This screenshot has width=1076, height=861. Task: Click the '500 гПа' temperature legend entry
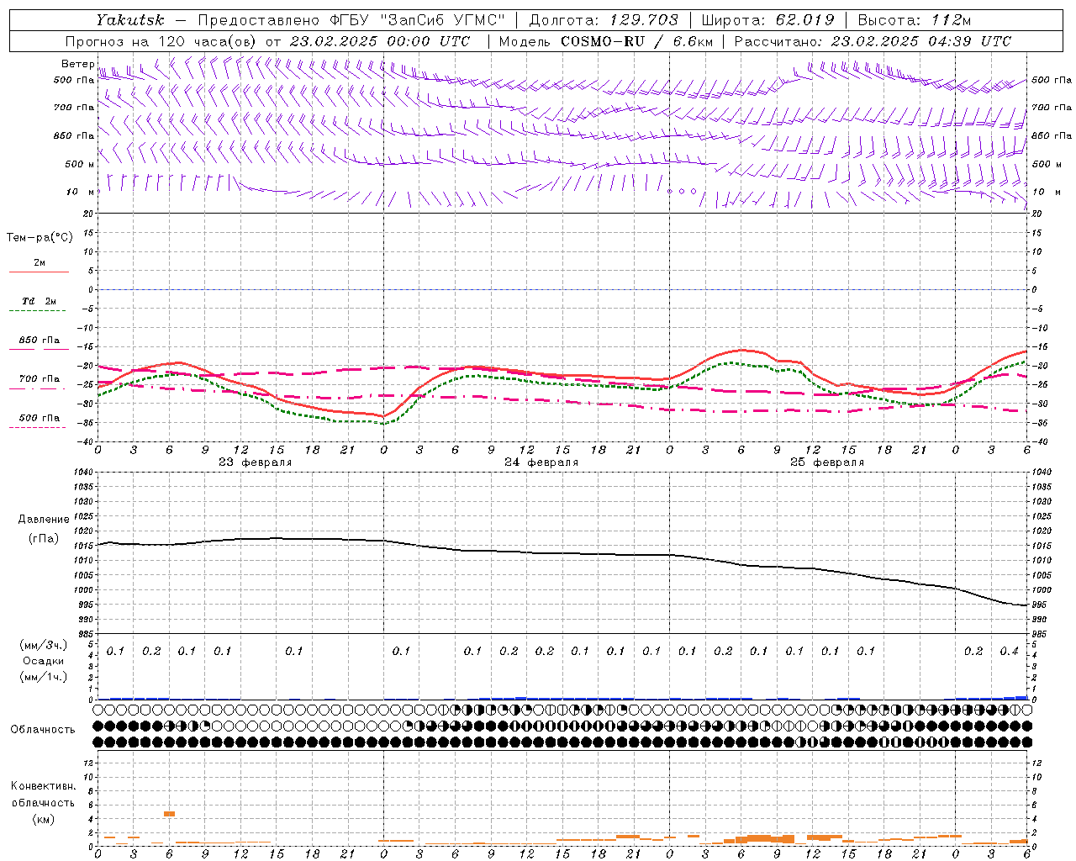pyautogui.click(x=40, y=418)
